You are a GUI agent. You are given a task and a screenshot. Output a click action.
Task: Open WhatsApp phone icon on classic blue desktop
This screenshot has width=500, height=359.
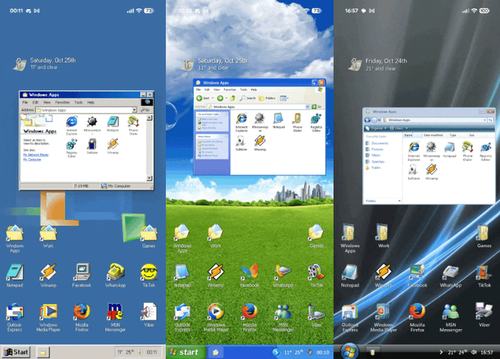pyautogui.click(x=115, y=273)
